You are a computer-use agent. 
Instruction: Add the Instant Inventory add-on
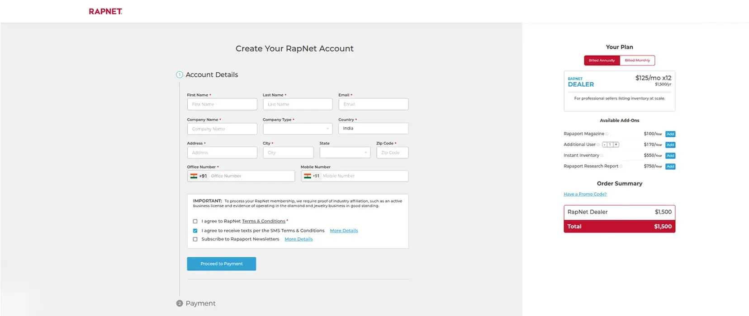pos(670,156)
